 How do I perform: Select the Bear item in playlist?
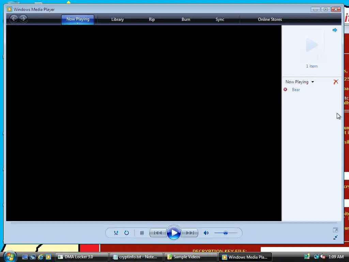click(x=296, y=90)
